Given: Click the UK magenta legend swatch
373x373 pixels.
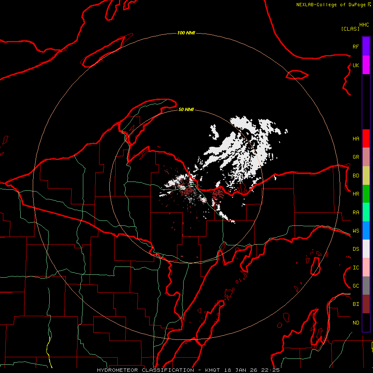Looking at the screenshot, I should point(366,65).
